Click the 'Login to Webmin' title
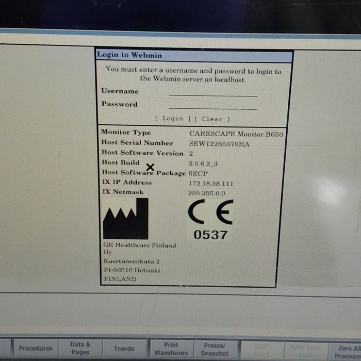Image resolution: width=361 pixels, height=361 pixels. (x=129, y=55)
